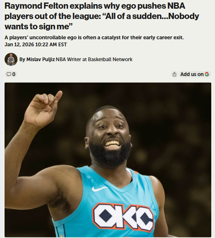
Task: Open the main article photo
Action: 108,160
